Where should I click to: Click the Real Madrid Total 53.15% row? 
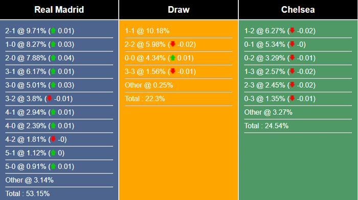click(x=59, y=193)
